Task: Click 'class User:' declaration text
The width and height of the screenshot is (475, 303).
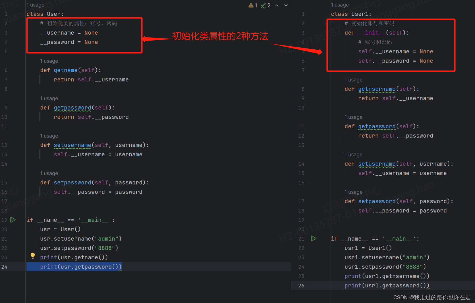Action: [x=45, y=14]
